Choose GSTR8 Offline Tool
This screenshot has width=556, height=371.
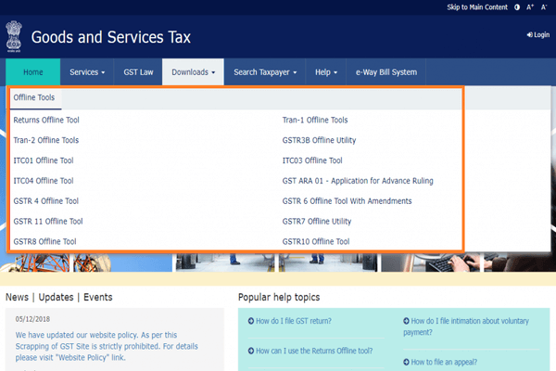pyautogui.click(x=44, y=241)
